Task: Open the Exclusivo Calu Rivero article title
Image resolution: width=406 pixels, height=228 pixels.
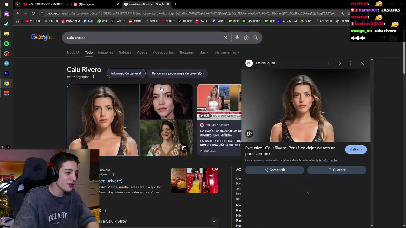Action: pos(290,151)
